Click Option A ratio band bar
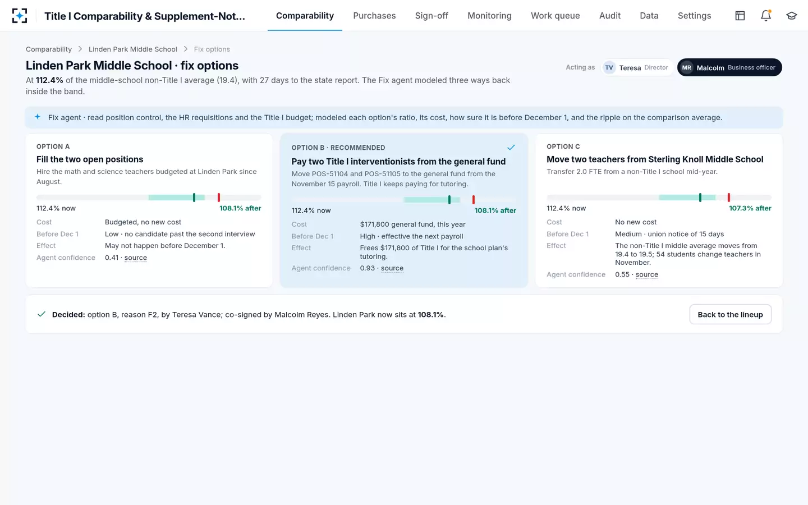The height and width of the screenshot is (505, 808). click(x=149, y=198)
